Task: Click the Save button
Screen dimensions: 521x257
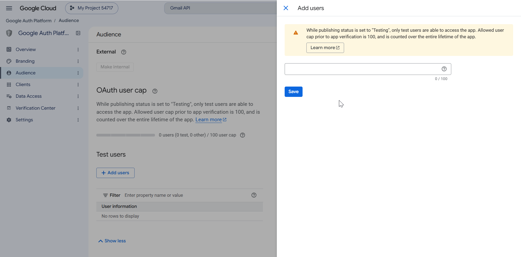Action: [x=294, y=92]
